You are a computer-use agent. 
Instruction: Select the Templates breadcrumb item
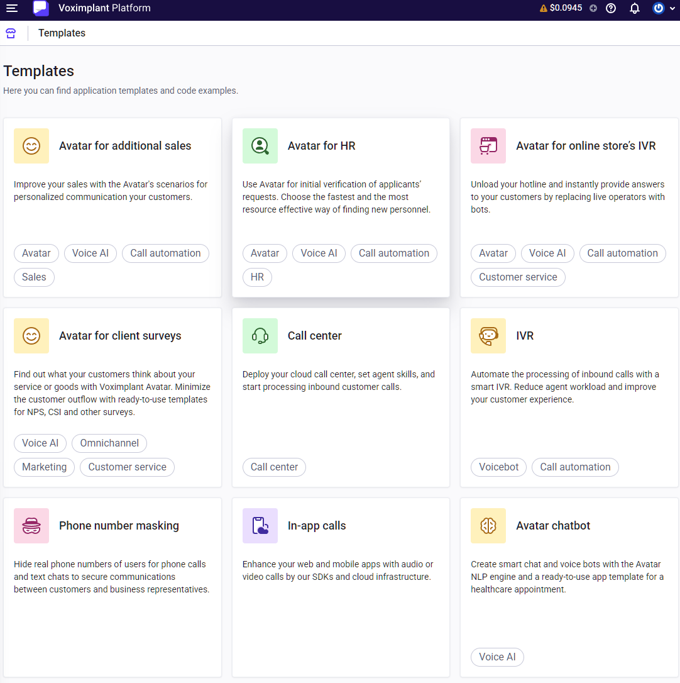62,33
